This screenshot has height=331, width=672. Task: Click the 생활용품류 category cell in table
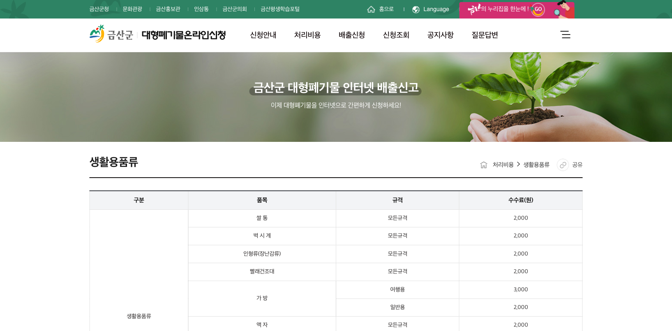[139, 316]
